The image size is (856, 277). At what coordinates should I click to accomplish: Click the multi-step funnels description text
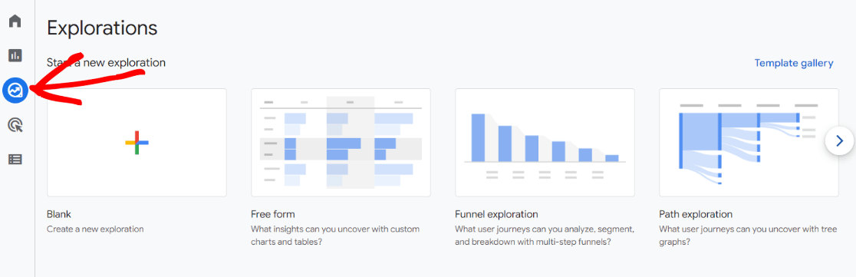(545, 235)
